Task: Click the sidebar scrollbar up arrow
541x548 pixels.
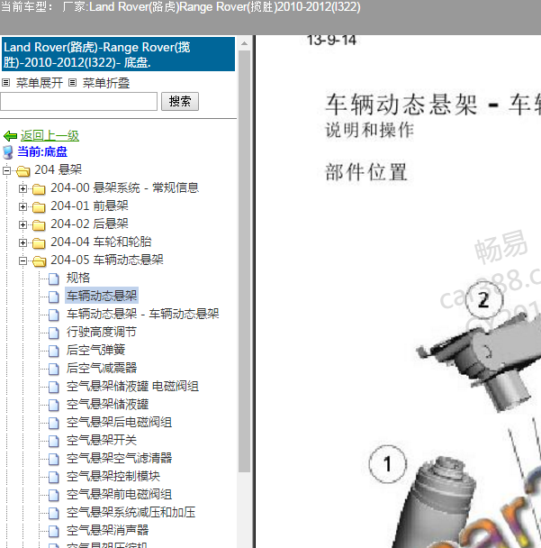Action: [x=244, y=43]
